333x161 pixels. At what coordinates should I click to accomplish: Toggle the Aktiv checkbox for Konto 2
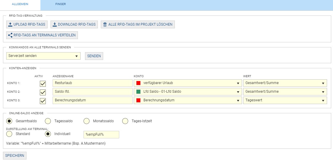point(43,92)
